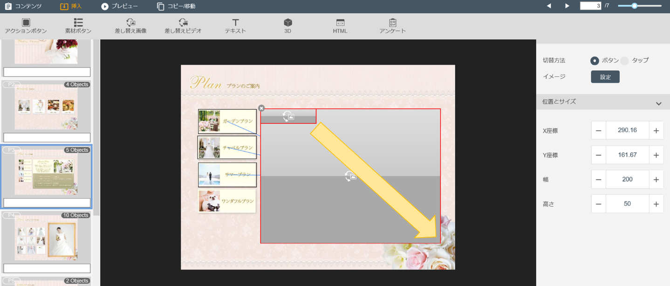Insert a 差し替えビデオ object
Viewport: 670px width, 286px height.
click(x=183, y=26)
